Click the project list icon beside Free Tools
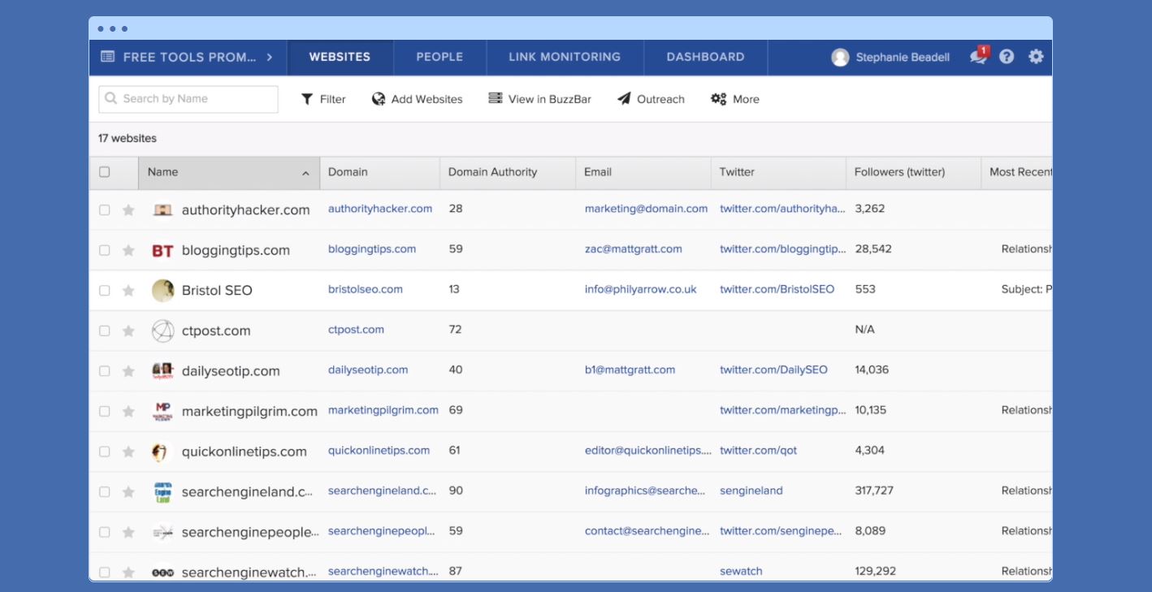Image resolution: width=1152 pixels, height=592 pixels. [x=107, y=57]
